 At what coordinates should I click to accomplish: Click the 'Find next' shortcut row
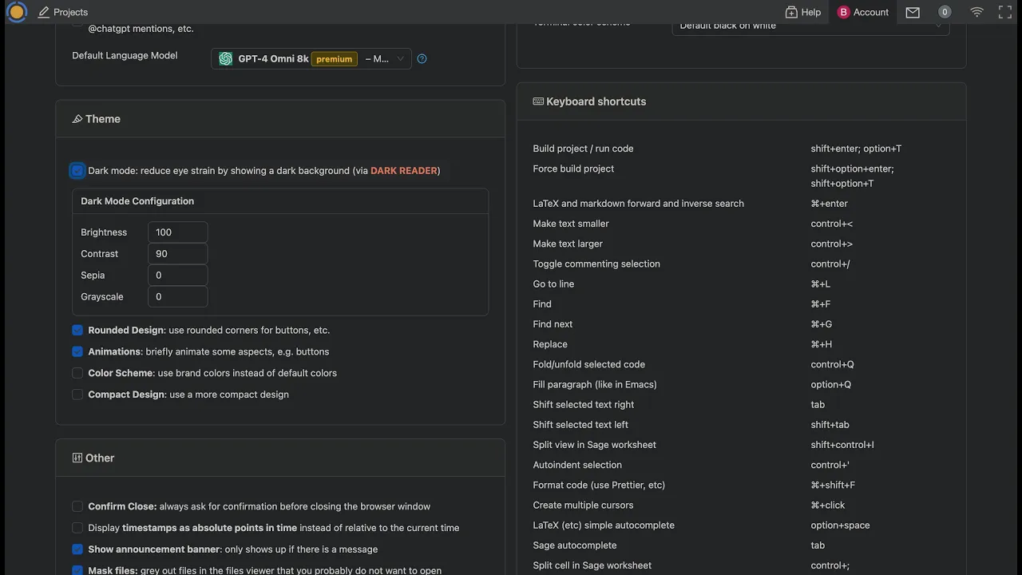click(x=741, y=324)
